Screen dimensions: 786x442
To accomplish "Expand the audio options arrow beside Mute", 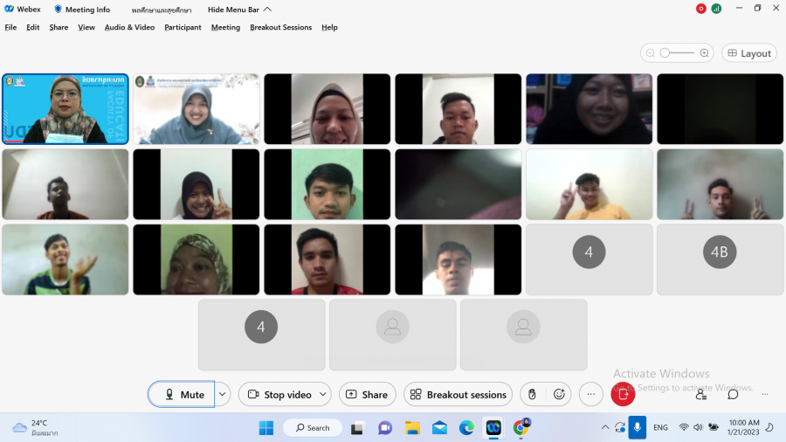I will click(223, 395).
